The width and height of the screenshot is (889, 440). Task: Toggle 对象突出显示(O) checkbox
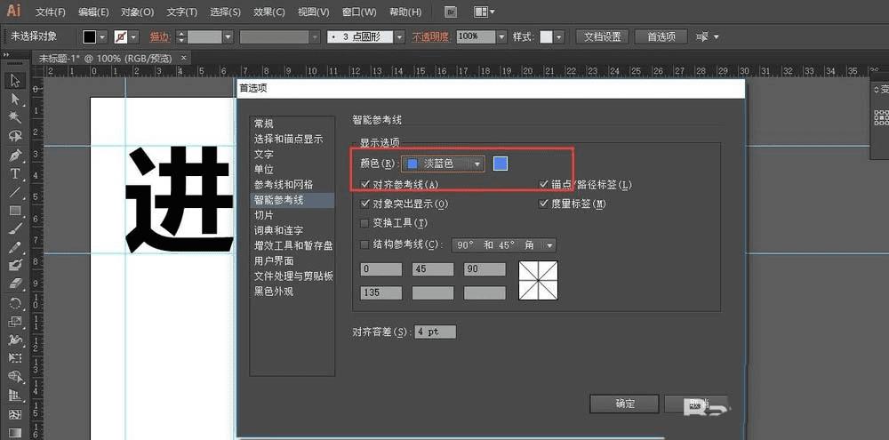364,203
